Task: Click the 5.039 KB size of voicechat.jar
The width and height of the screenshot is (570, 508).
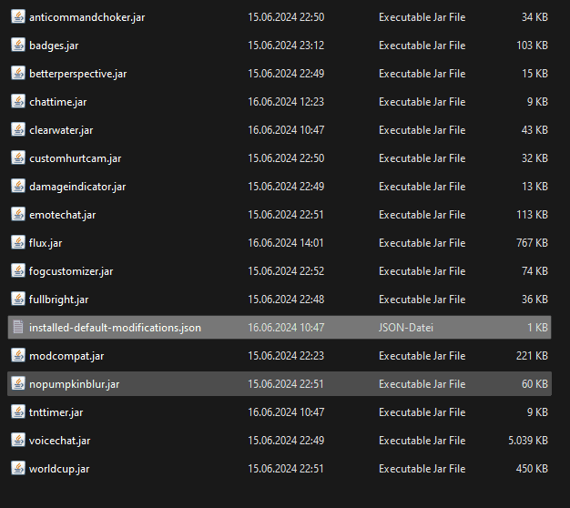Action: tap(528, 441)
